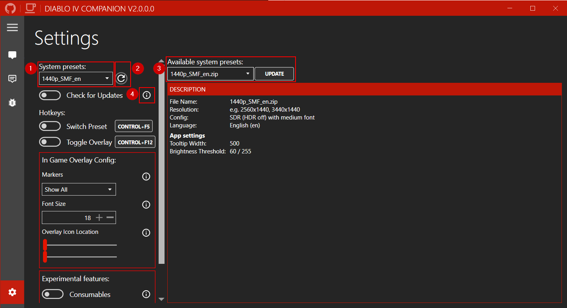The width and height of the screenshot is (567, 308).
Task: Click the coffee cup donate icon
Action: pyautogui.click(x=30, y=8)
